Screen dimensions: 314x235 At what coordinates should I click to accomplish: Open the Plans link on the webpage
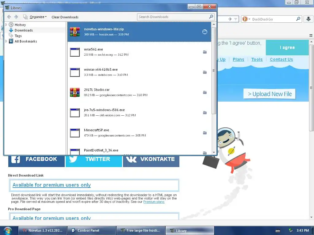click(x=238, y=59)
